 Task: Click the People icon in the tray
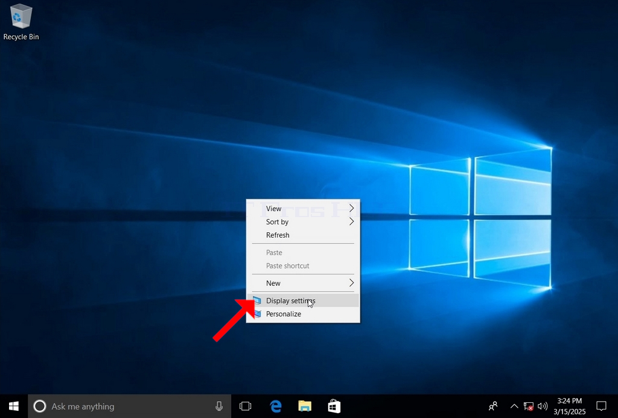[x=493, y=406]
